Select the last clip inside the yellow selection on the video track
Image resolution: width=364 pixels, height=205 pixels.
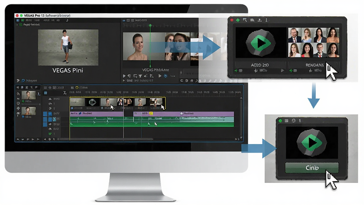(x=157, y=102)
